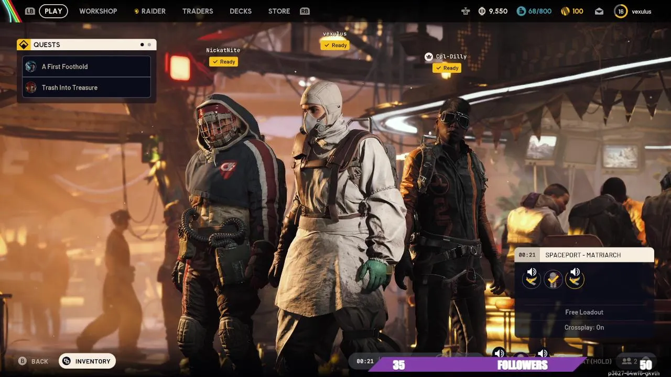Click the SPACEPORT - MATRIARCH map title

pyautogui.click(x=583, y=255)
